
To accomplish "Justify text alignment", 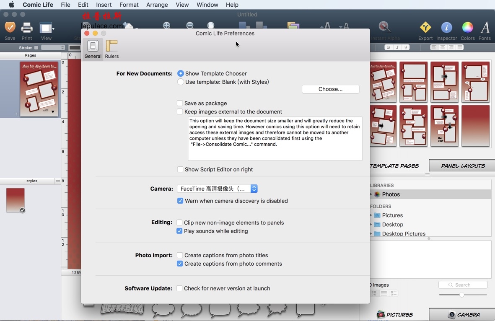I will pos(460,47).
